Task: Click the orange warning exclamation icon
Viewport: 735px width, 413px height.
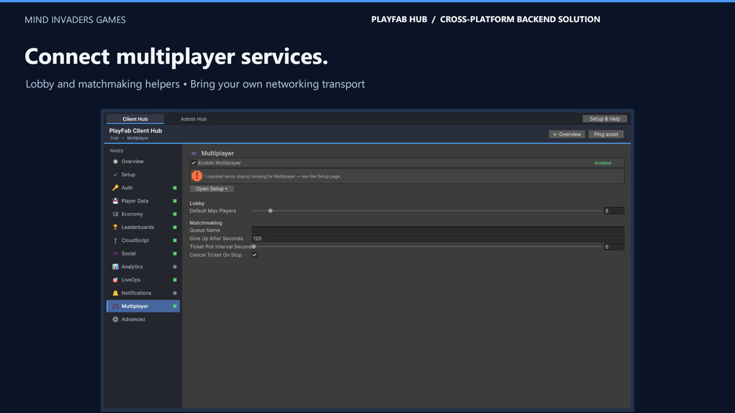Action: click(197, 176)
